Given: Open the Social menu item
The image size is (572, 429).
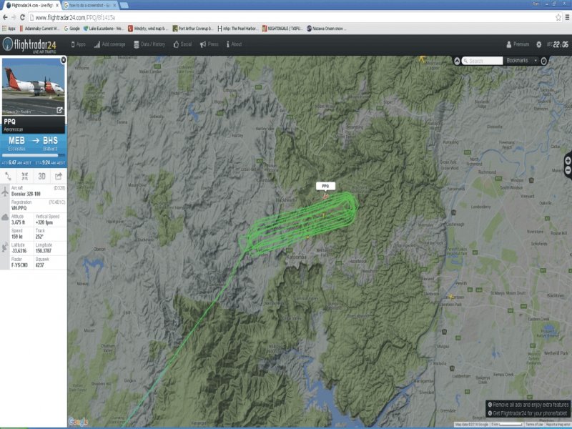Looking at the screenshot, I should [182, 44].
